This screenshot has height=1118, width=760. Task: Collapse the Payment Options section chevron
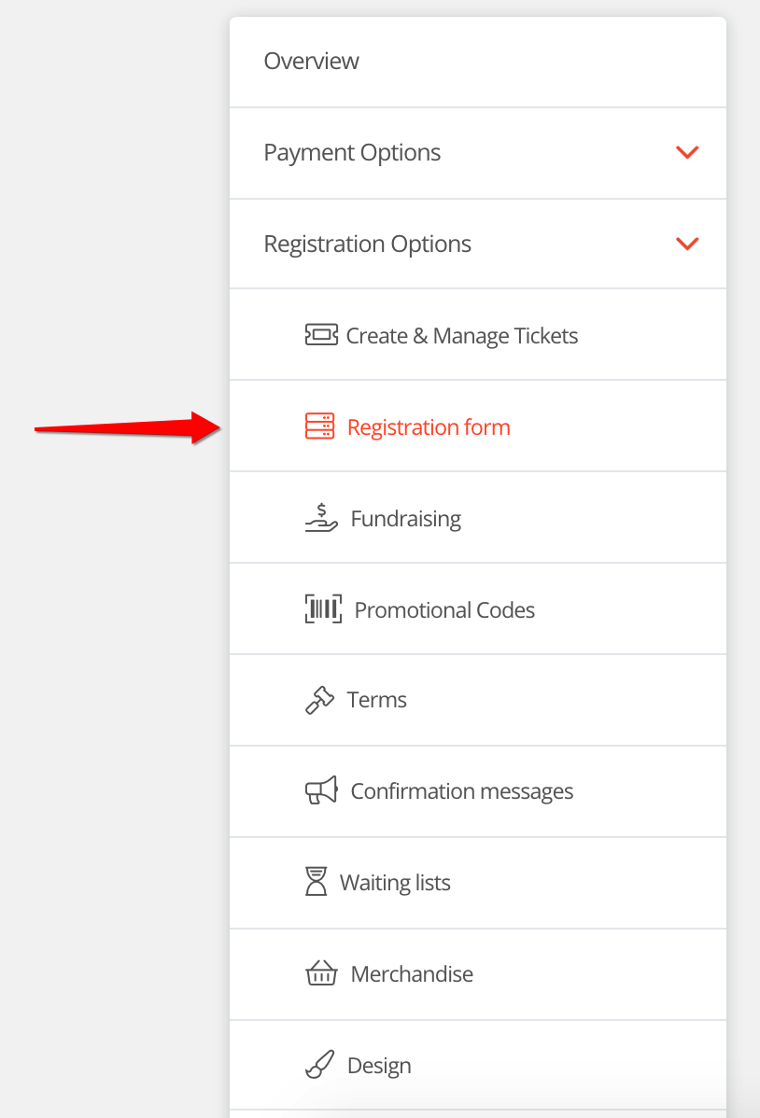687,152
